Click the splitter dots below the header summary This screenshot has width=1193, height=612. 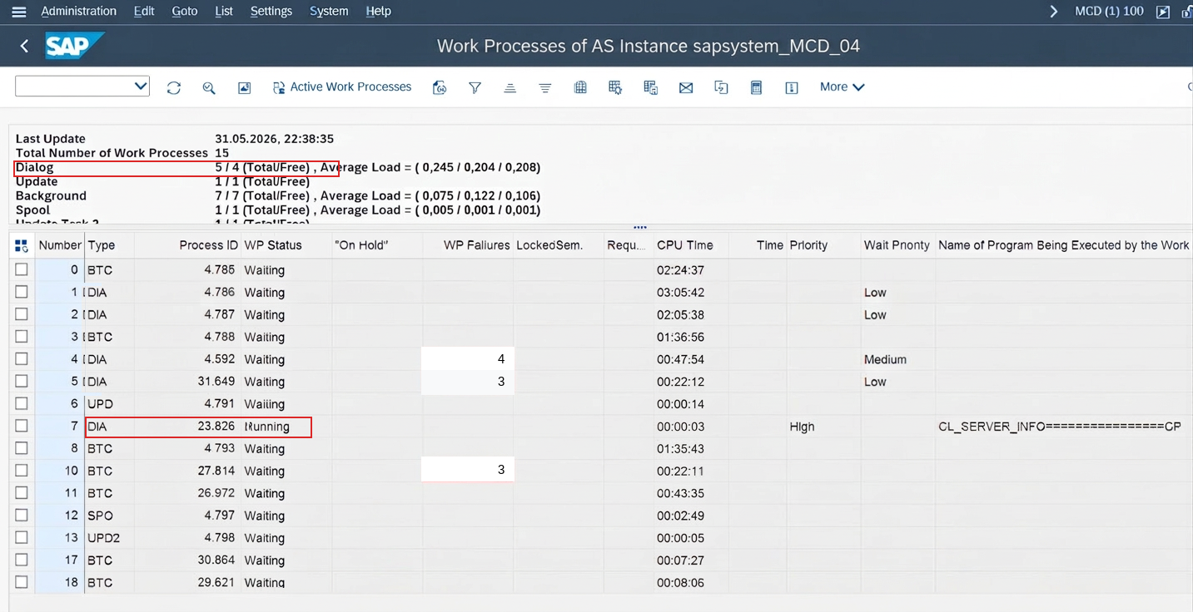(x=639, y=227)
